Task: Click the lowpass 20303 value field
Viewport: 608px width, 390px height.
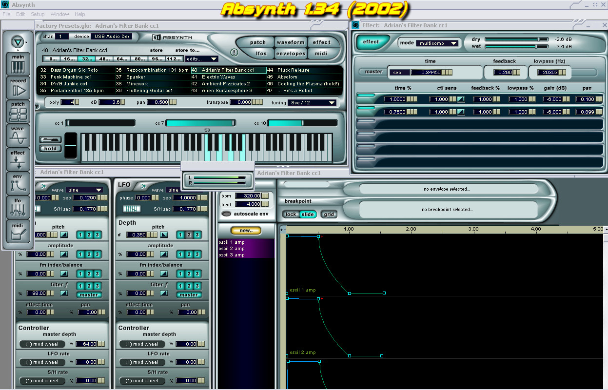Action: click(548, 72)
